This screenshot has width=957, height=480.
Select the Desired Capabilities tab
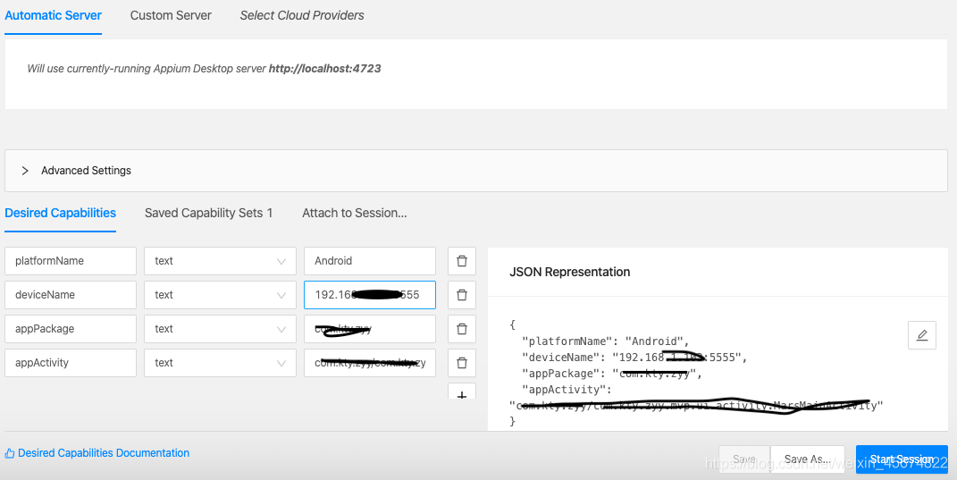[x=61, y=213]
